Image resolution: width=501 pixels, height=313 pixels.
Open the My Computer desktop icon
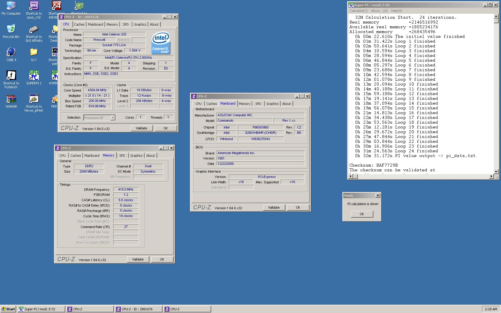click(11, 8)
